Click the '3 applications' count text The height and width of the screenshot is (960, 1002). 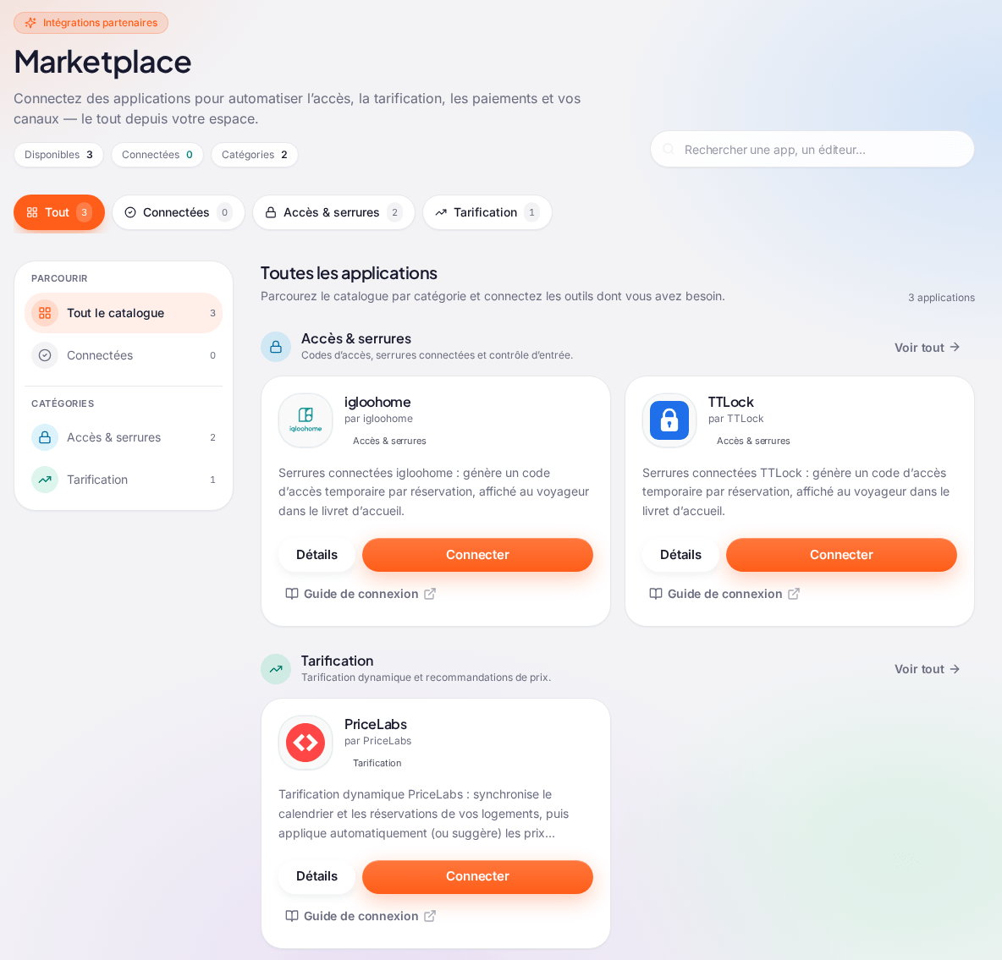point(941,298)
